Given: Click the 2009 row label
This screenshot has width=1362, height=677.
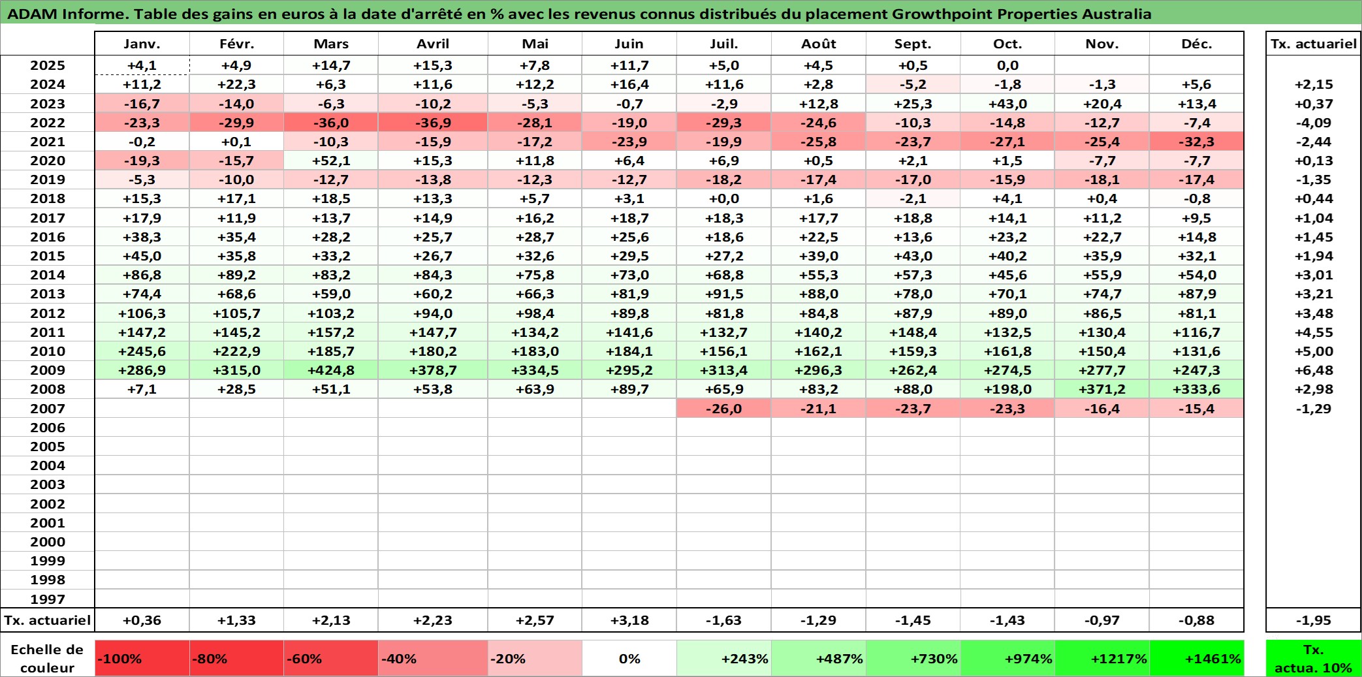Looking at the screenshot, I should tap(48, 370).
